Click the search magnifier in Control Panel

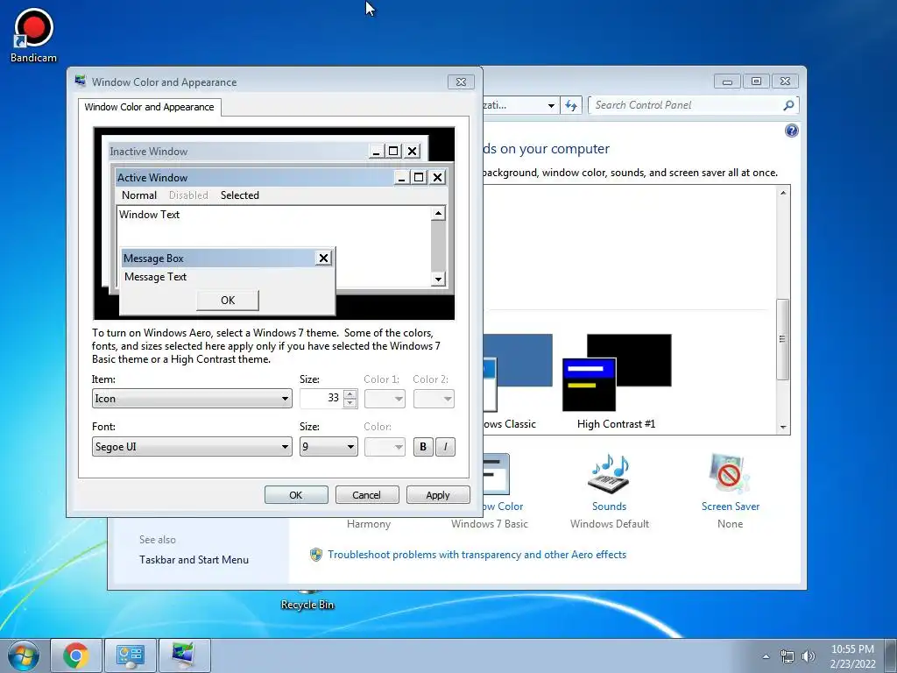tap(788, 105)
